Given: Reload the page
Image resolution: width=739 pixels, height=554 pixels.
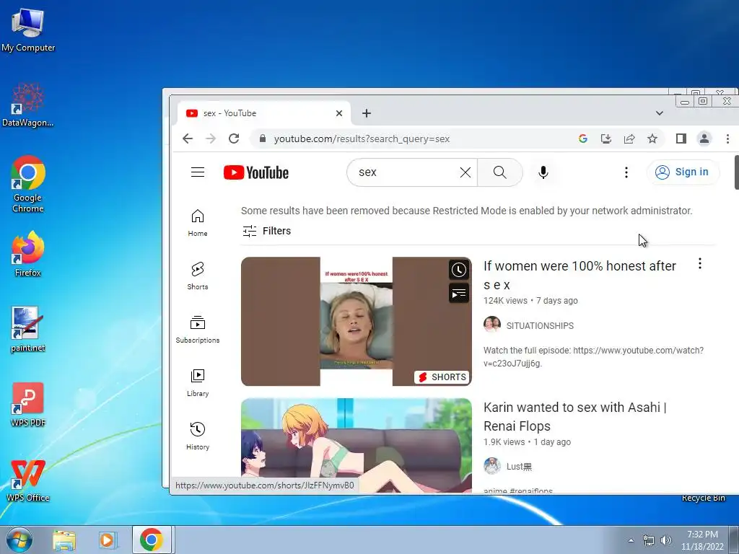Looking at the screenshot, I should [x=234, y=138].
